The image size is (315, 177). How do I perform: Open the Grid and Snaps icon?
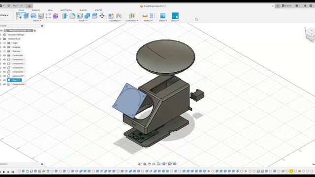(x=169, y=164)
